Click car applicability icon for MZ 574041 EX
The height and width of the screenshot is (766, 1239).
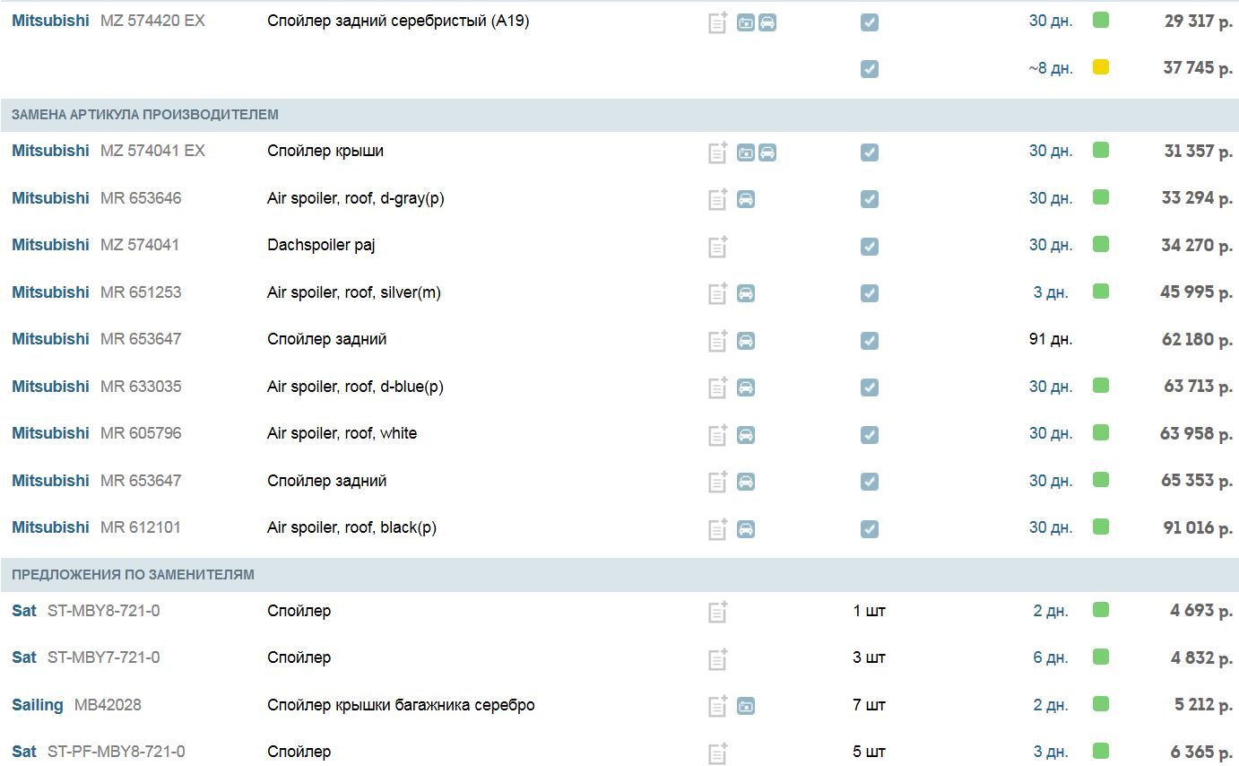tap(767, 152)
